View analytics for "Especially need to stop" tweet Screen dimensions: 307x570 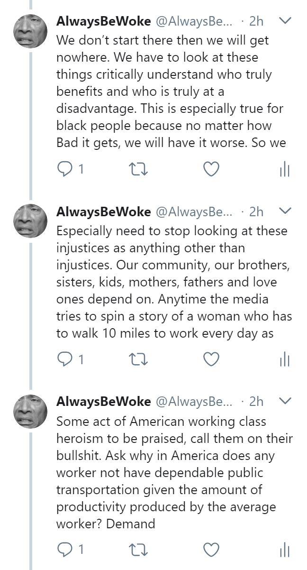click(x=284, y=360)
